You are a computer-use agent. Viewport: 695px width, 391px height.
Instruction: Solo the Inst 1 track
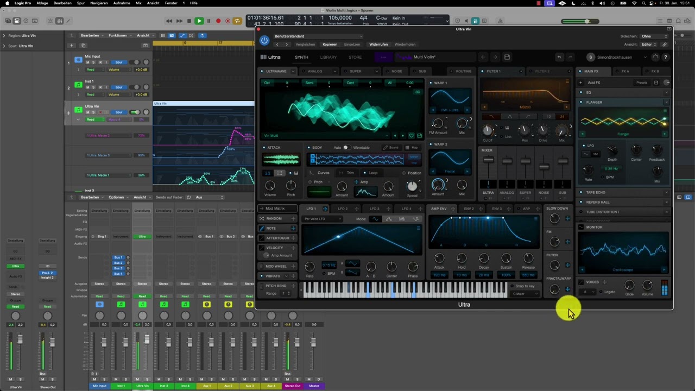(x=93, y=87)
